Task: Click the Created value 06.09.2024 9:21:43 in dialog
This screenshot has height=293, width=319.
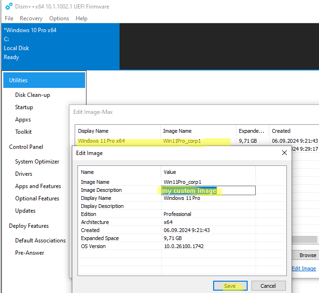Action: [187, 230]
